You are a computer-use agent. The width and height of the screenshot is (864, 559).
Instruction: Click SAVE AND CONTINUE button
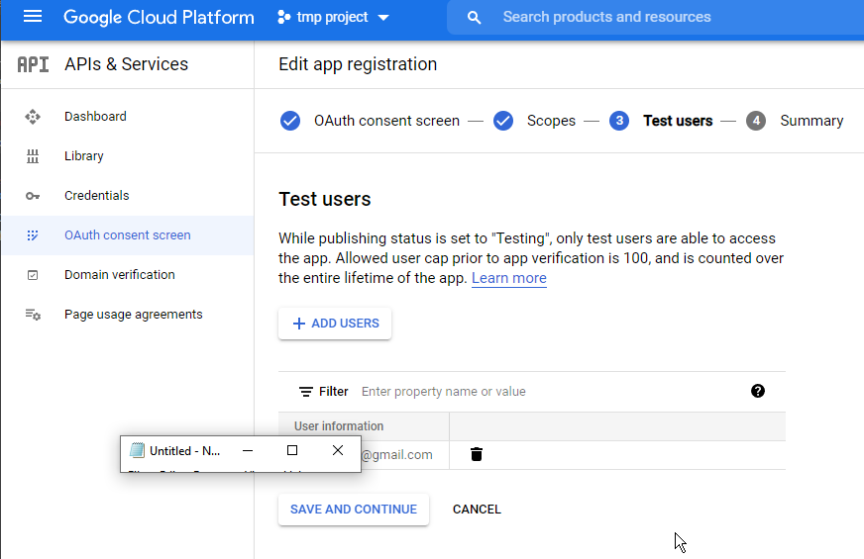354,510
